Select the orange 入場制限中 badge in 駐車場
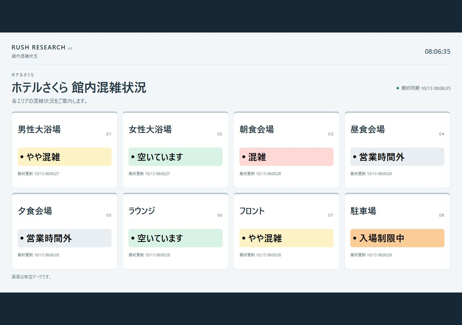This screenshot has width=462, height=325. pyautogui.click(x=397, y=238)
